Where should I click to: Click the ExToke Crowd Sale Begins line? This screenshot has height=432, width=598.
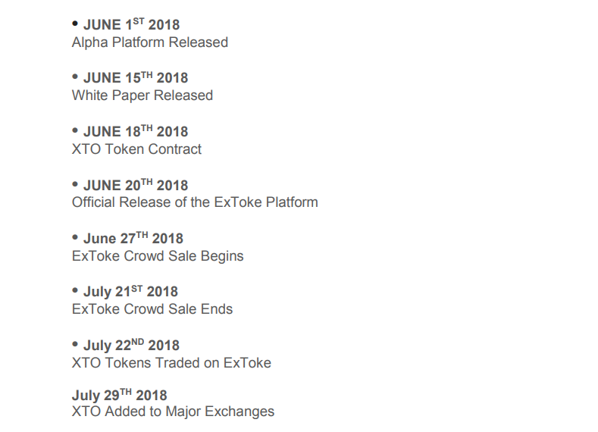pyautogui.click(x=158, y=256)
